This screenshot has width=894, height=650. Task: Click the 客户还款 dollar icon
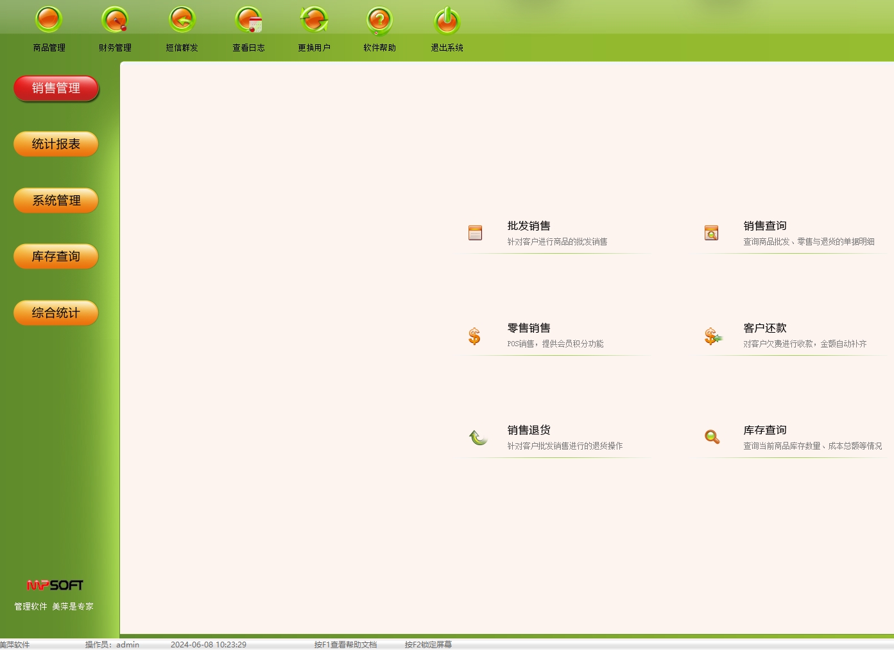coord(712,336)
